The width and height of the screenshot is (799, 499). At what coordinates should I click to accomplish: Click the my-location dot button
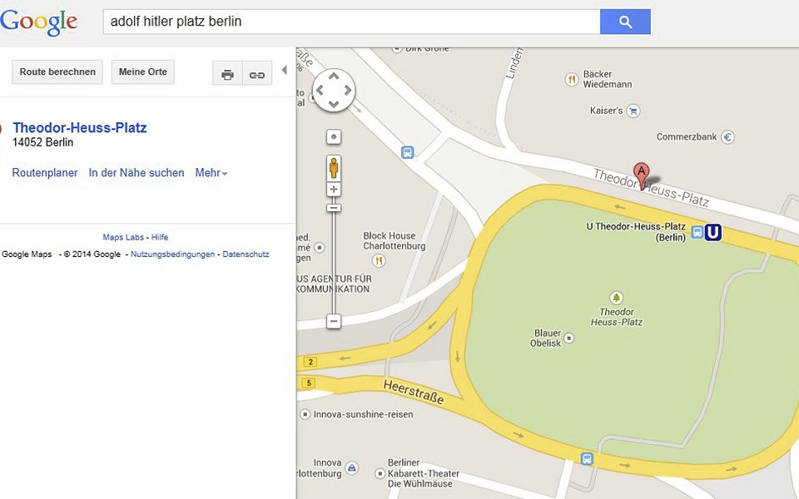pyautogui.click(x=333, y=137)
